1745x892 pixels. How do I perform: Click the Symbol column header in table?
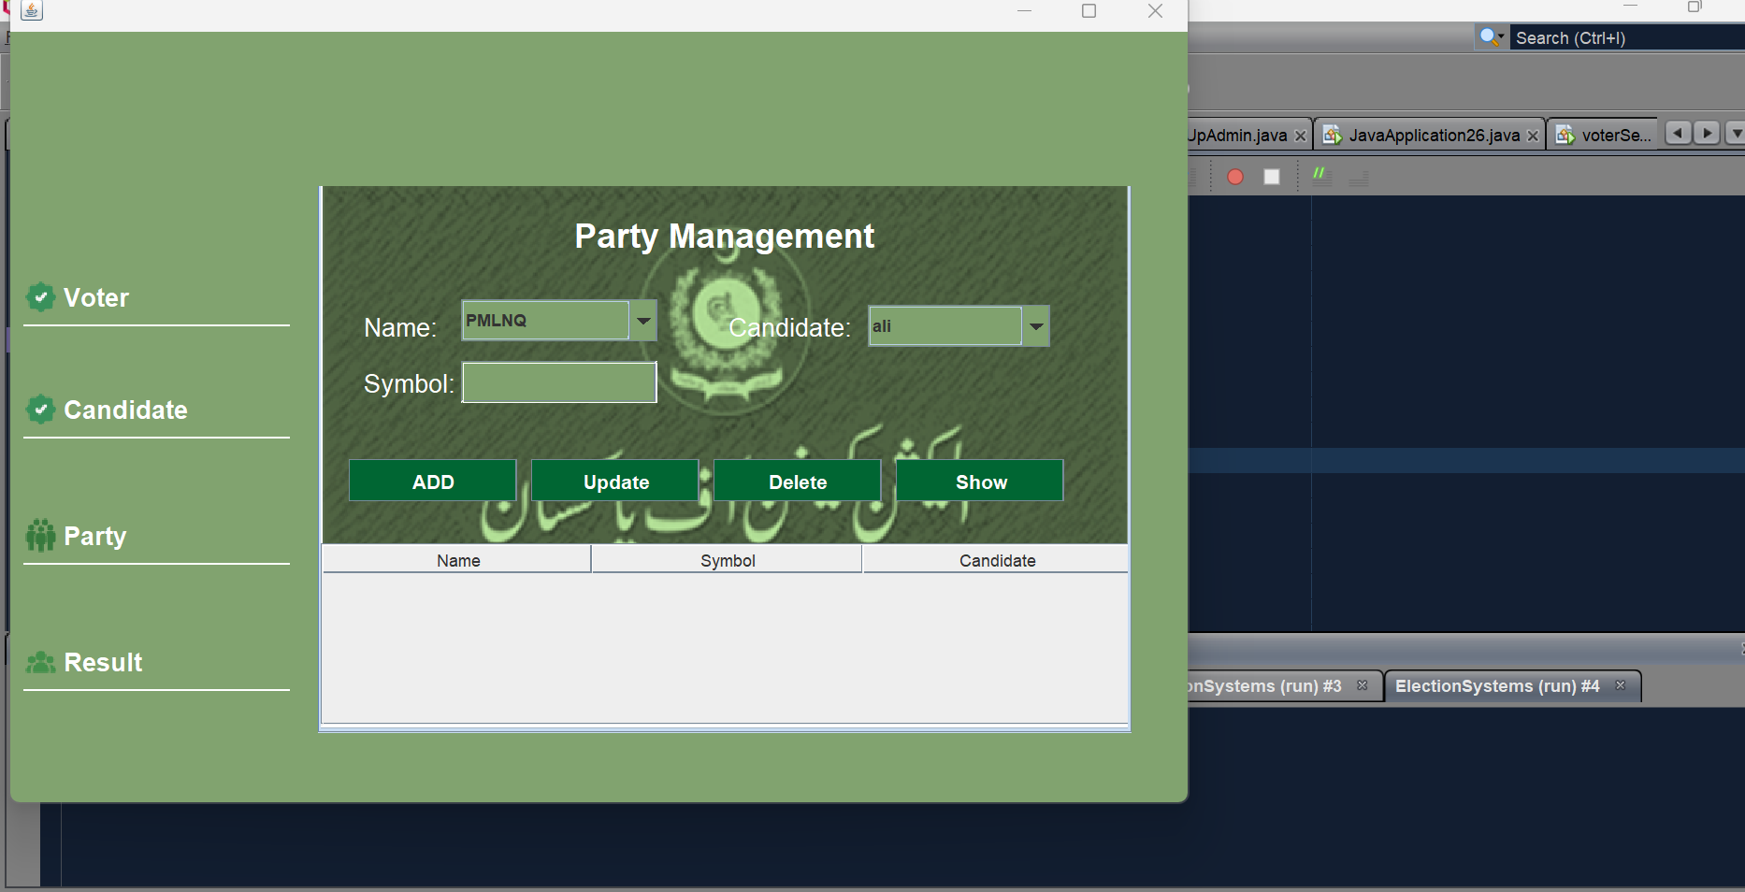(x=728, y=560)
